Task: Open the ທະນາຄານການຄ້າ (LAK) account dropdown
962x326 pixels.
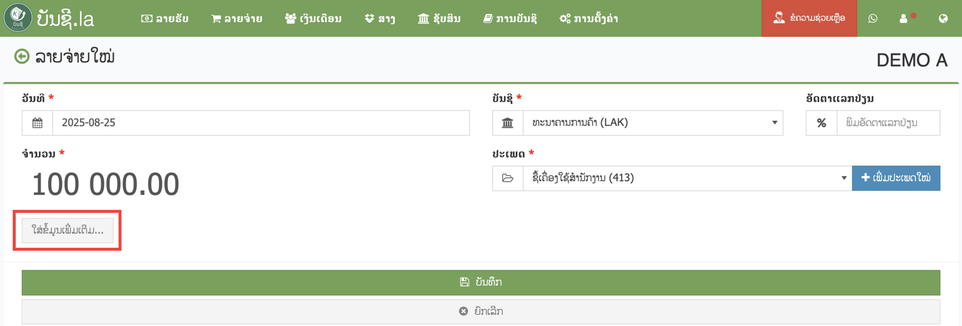Action: click(652, 123)
